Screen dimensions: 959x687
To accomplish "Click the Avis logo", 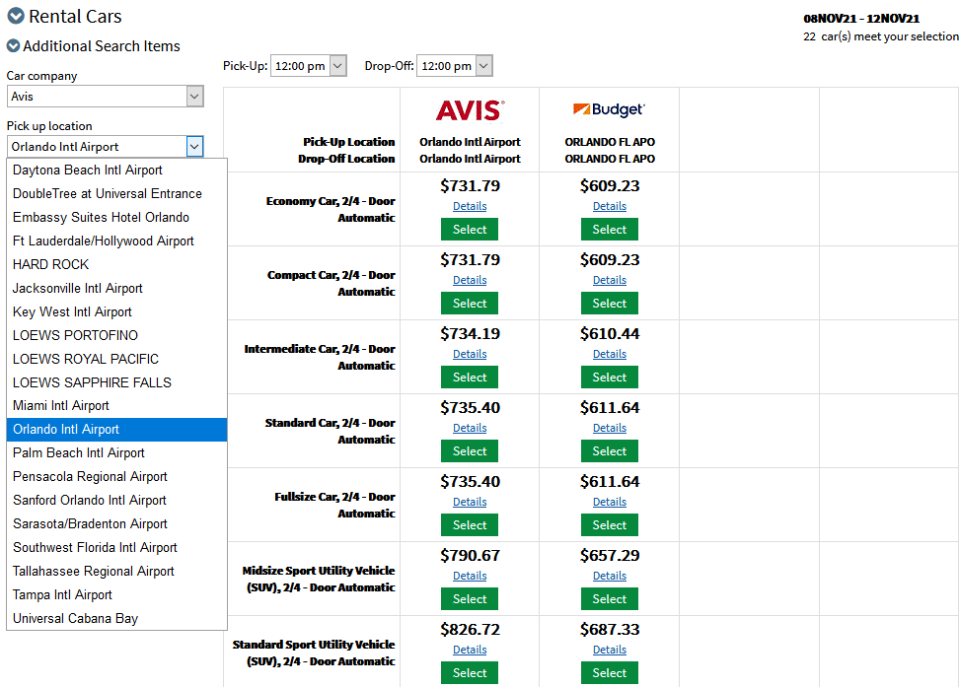I will point(471,110).
